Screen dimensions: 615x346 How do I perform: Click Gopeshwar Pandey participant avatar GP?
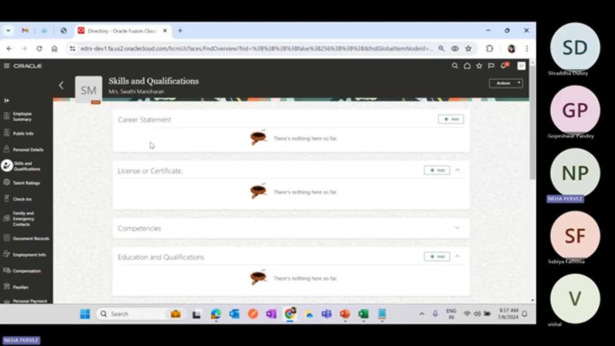point(575,110)
